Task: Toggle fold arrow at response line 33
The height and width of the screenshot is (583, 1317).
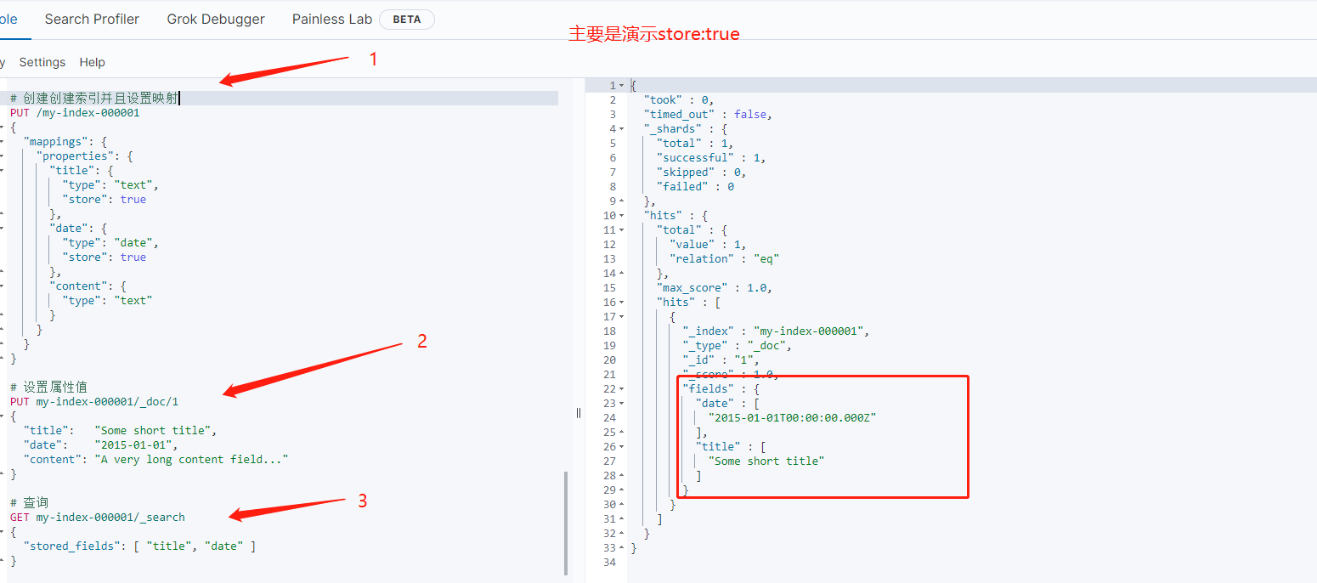Action: coord(621,548)
